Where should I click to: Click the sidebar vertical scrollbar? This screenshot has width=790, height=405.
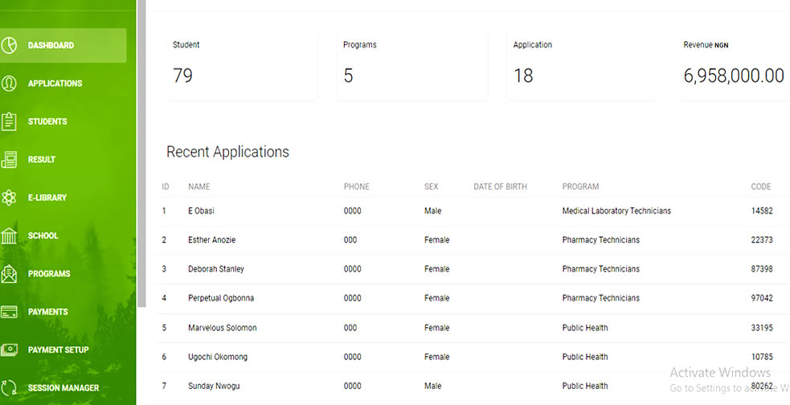coord(141,153)
